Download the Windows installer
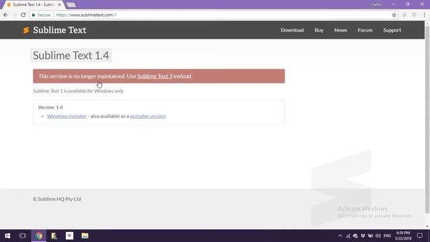Screen dimensions: 430x242 (x=67, y=116)
